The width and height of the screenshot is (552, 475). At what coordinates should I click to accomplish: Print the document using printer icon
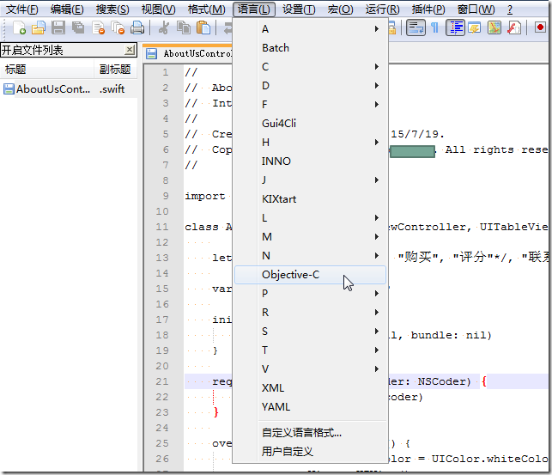tap(137, 27)
